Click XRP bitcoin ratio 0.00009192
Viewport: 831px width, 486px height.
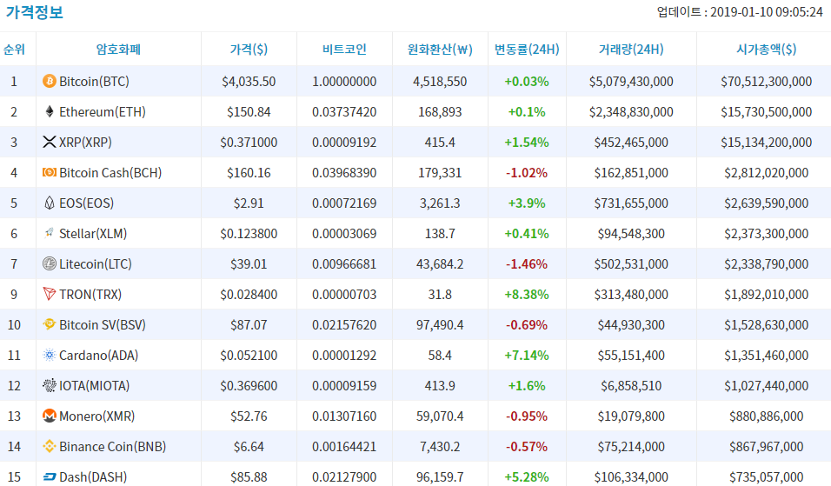344,143
